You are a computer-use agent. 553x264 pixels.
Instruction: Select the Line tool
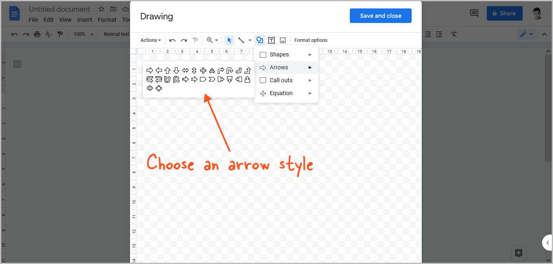[242, 40]
